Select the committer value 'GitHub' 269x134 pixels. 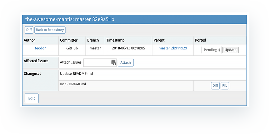[x=72, y=48]
